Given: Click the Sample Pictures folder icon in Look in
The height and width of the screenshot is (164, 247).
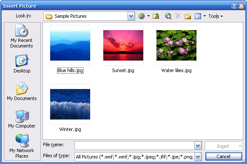Looking at the screenshot, I should click(48, 16).
